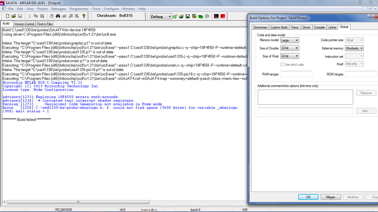Click the Build Options toolbar icon
This screenshot has height=212, width=378.
pos(194,16)
